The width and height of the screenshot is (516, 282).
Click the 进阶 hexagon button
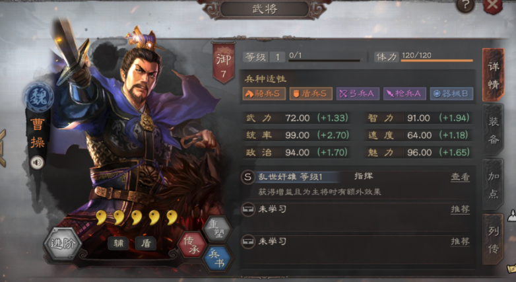[62, 244]
